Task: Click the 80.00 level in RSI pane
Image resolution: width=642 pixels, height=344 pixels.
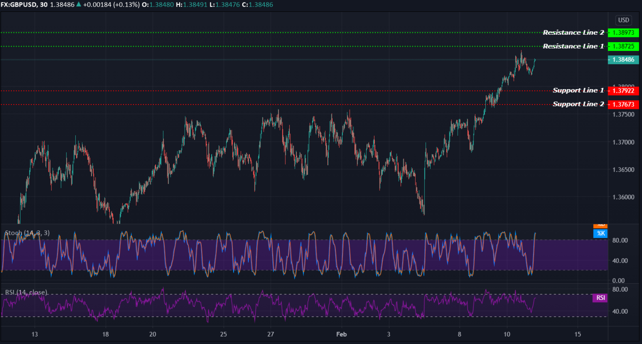Action: pos(620,290)
